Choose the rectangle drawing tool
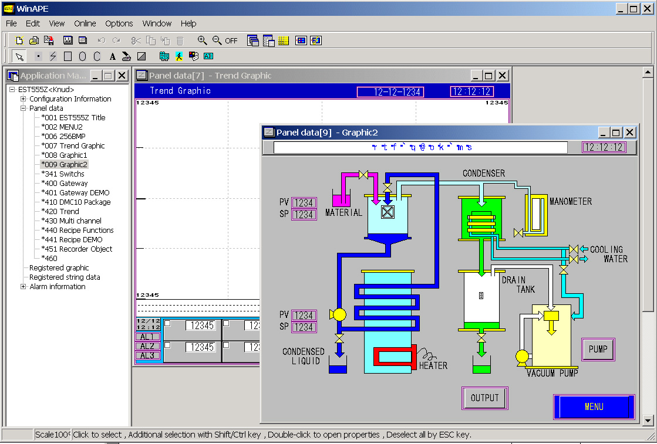Image resolution: width=657 pixels, height=444 pixels. 68,56
